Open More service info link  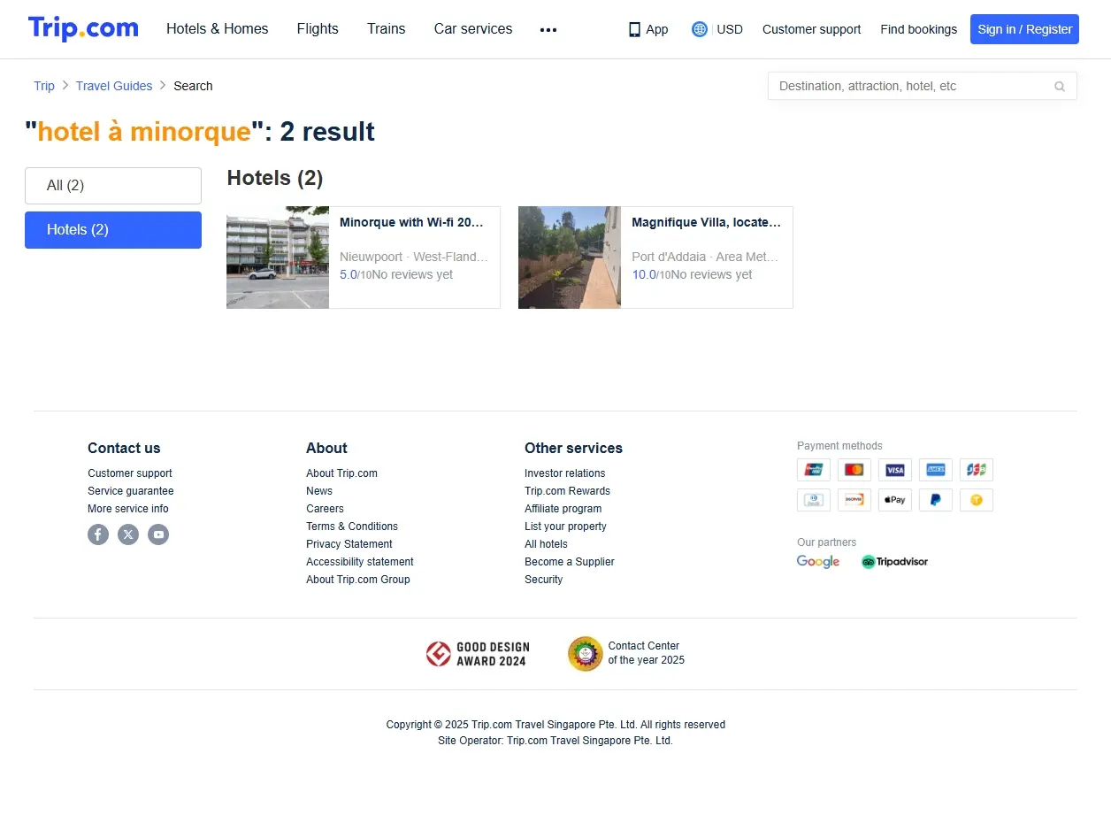coord(128,509)
